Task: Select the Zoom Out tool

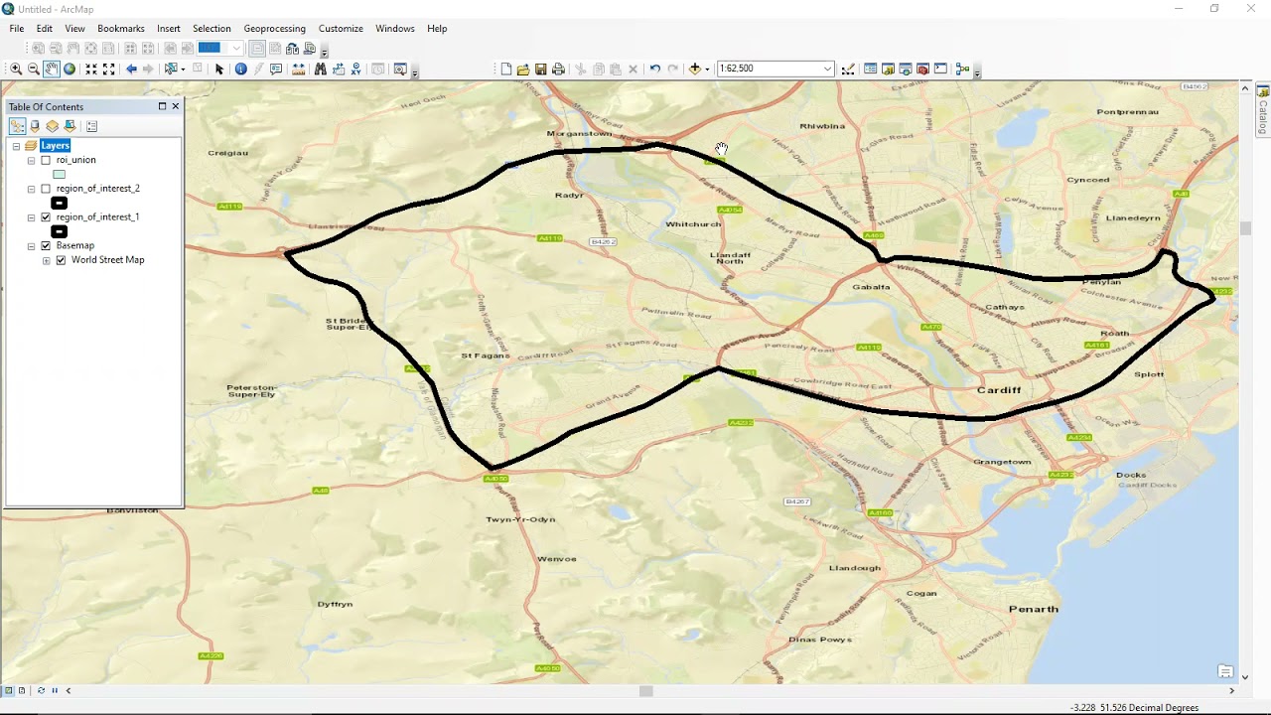Action: 34,69
